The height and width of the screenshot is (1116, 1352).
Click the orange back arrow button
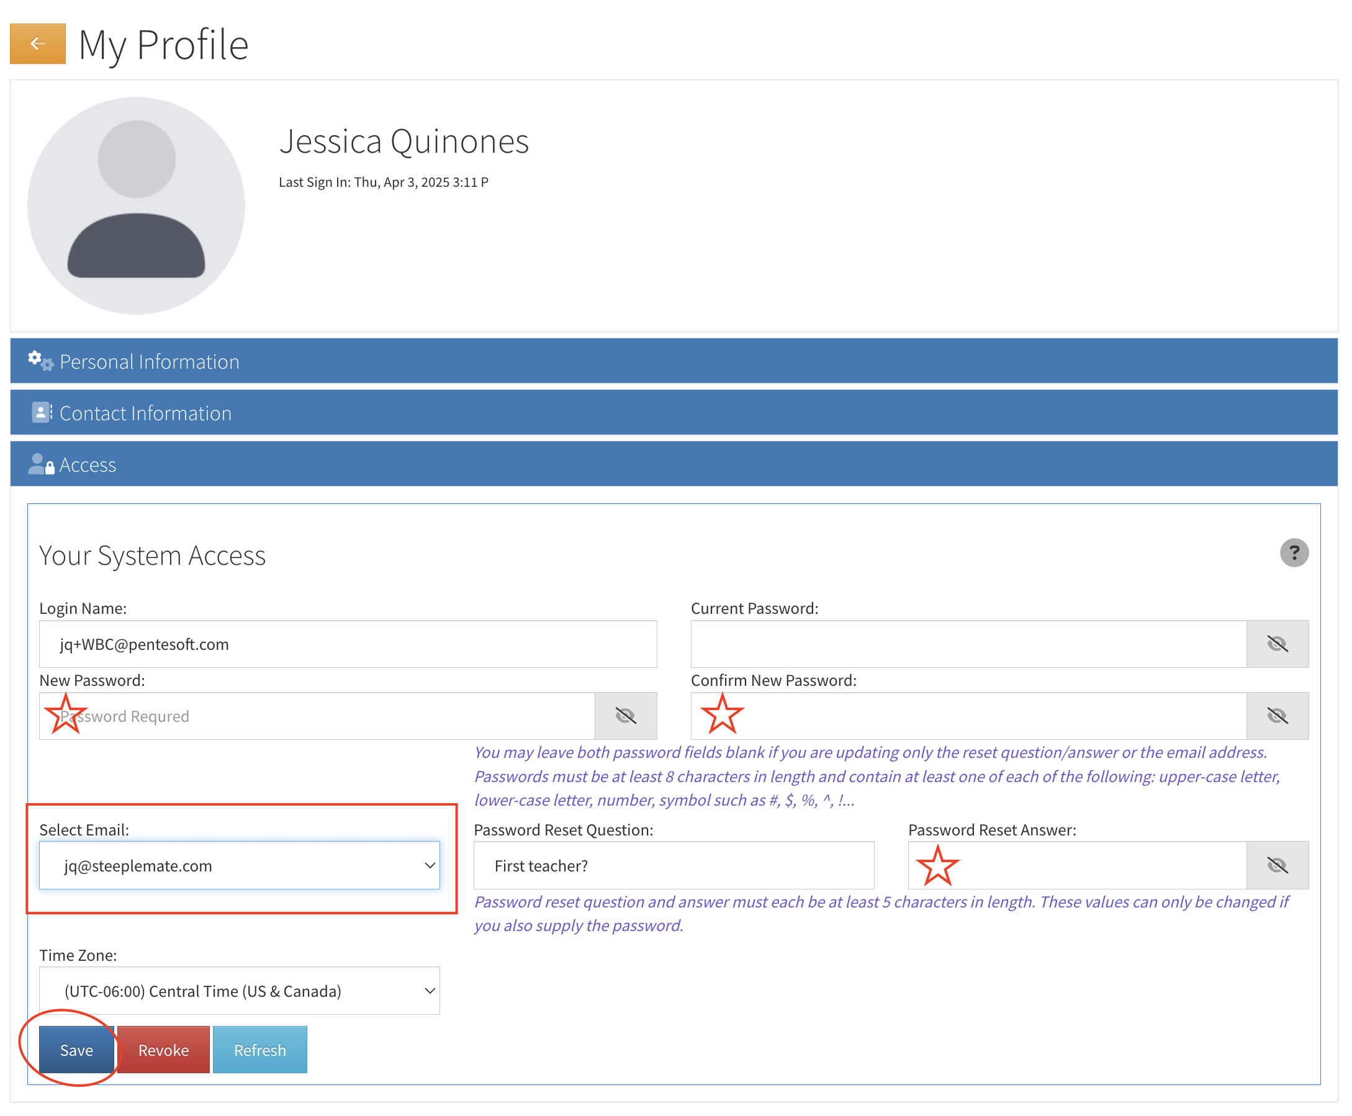[x=37, y=43]
